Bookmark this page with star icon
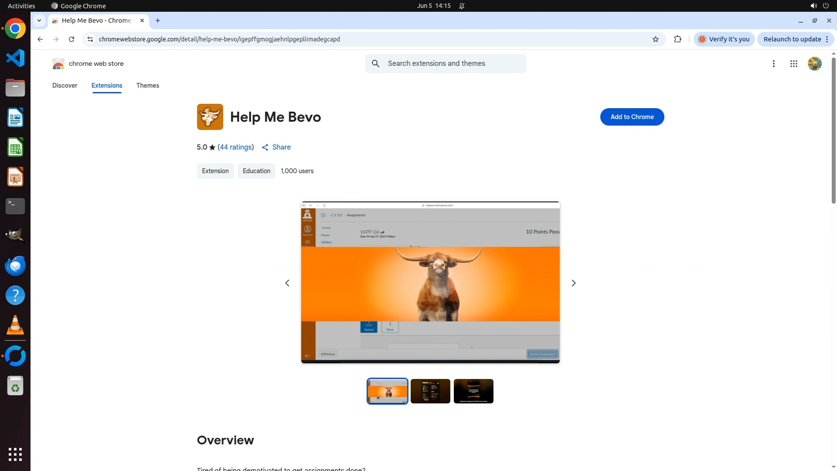The image size is (837, 471). pos(655,39)
